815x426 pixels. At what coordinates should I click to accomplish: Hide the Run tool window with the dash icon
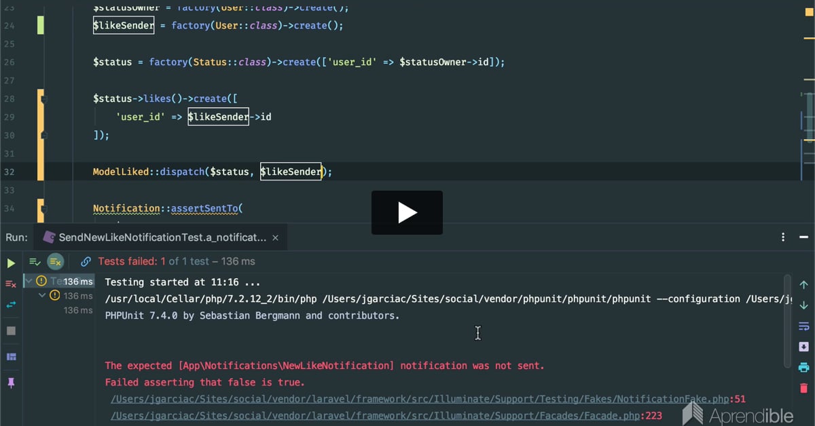[804, 237]
